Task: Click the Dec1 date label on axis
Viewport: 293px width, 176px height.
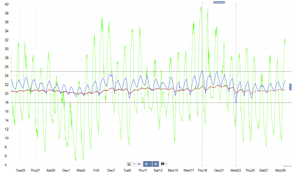Action: click(66, 171)
